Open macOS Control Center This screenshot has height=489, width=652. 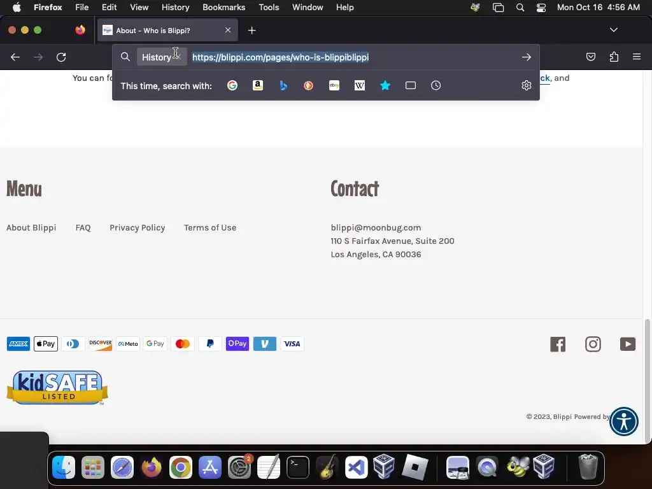tap(541, 8)
